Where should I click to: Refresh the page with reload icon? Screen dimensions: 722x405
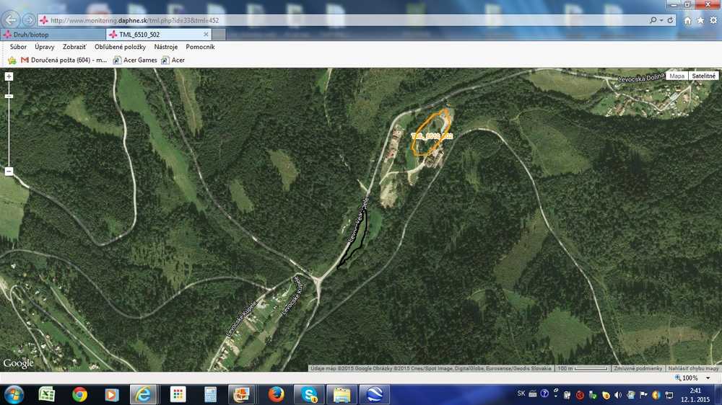click(x=671, y=20)
